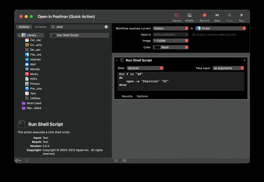Open the Most Used smart group
This screenshot has width=264, height=182.
click(31, 103)
